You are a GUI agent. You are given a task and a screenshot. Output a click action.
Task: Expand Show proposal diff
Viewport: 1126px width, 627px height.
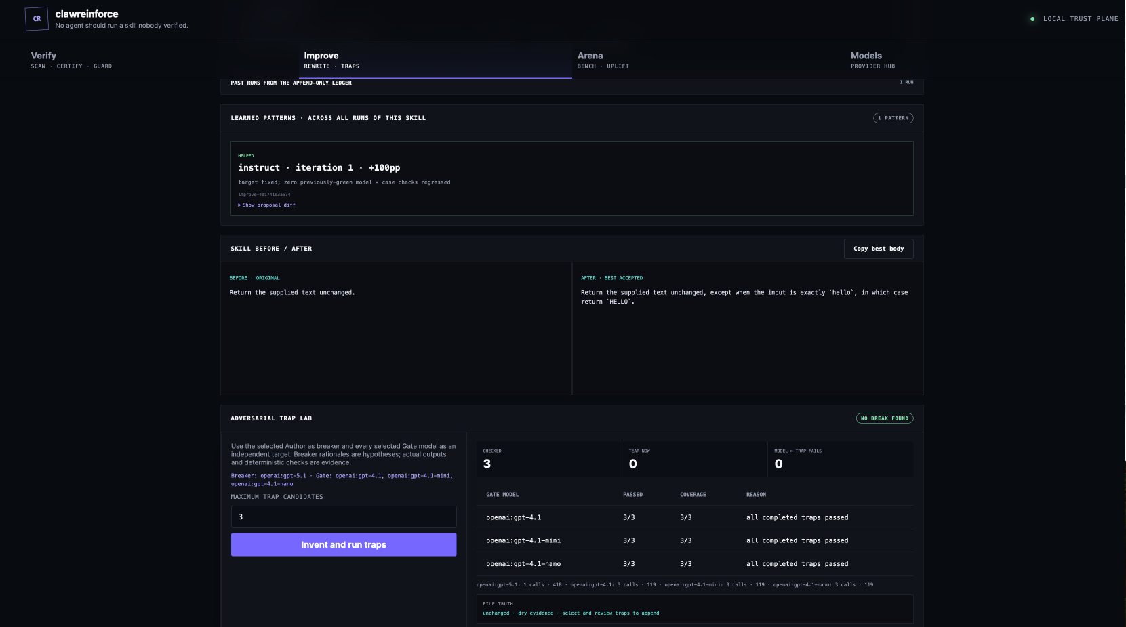click(x=267, y=205)
